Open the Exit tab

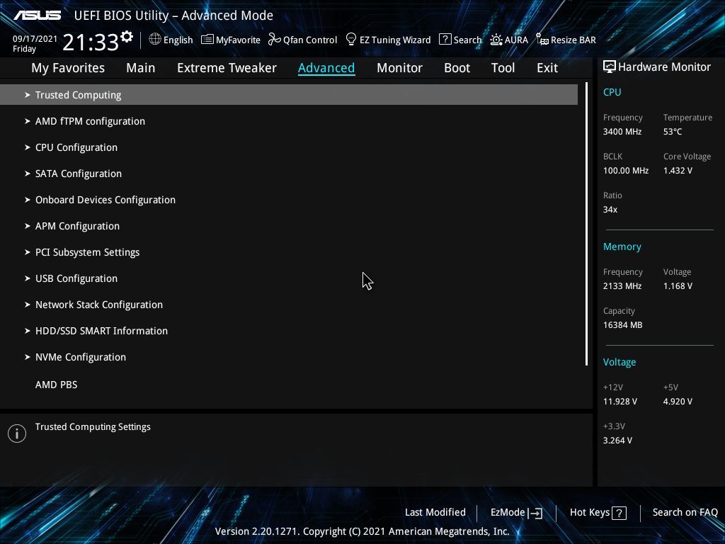[547, 68]
